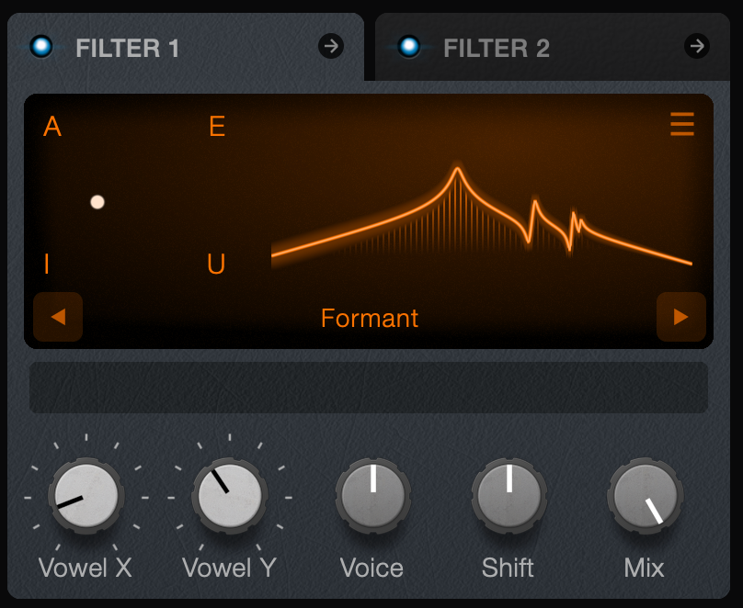Viewport: 743px width, 608px height.
Task: Click vowel U in the formant pad
Action: [x=216, y=264]
